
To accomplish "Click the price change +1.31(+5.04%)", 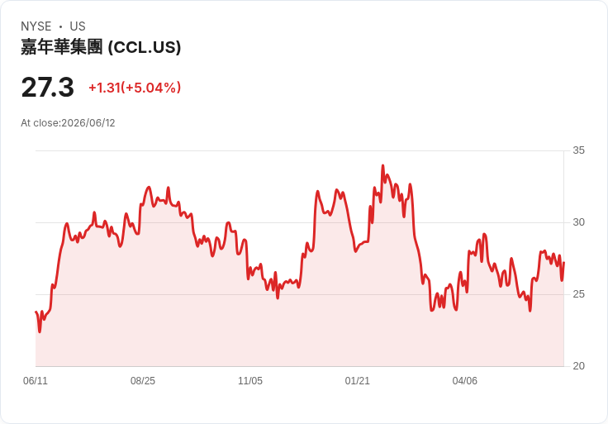I will [135, 88].
